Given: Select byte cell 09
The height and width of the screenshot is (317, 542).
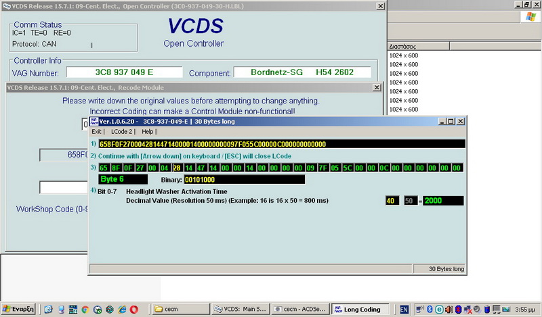Looking at the screenshot, I should 310,168.
